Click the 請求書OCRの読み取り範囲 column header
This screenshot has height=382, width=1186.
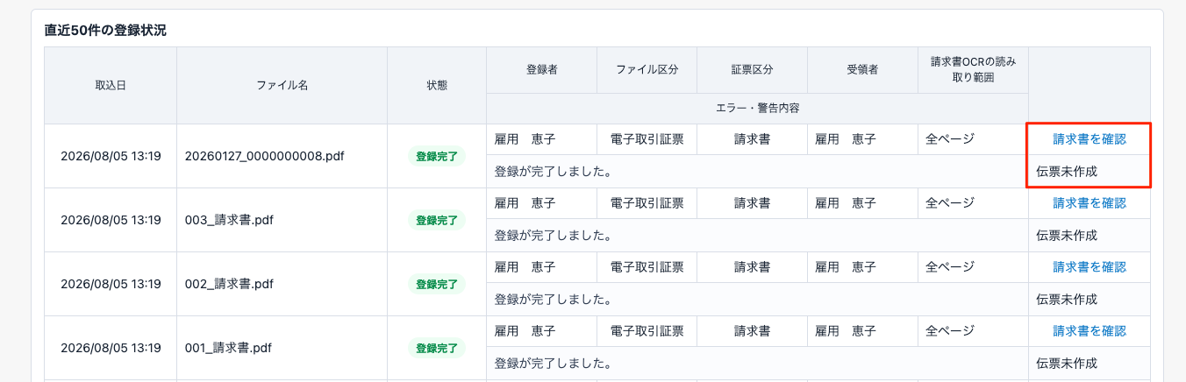[x=973, y=70]
